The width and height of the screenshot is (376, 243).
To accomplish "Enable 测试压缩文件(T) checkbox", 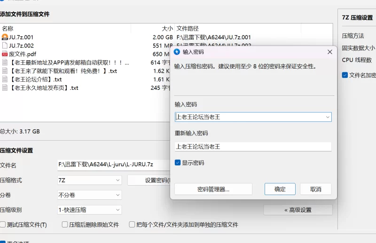I will [x=3, y=225].
